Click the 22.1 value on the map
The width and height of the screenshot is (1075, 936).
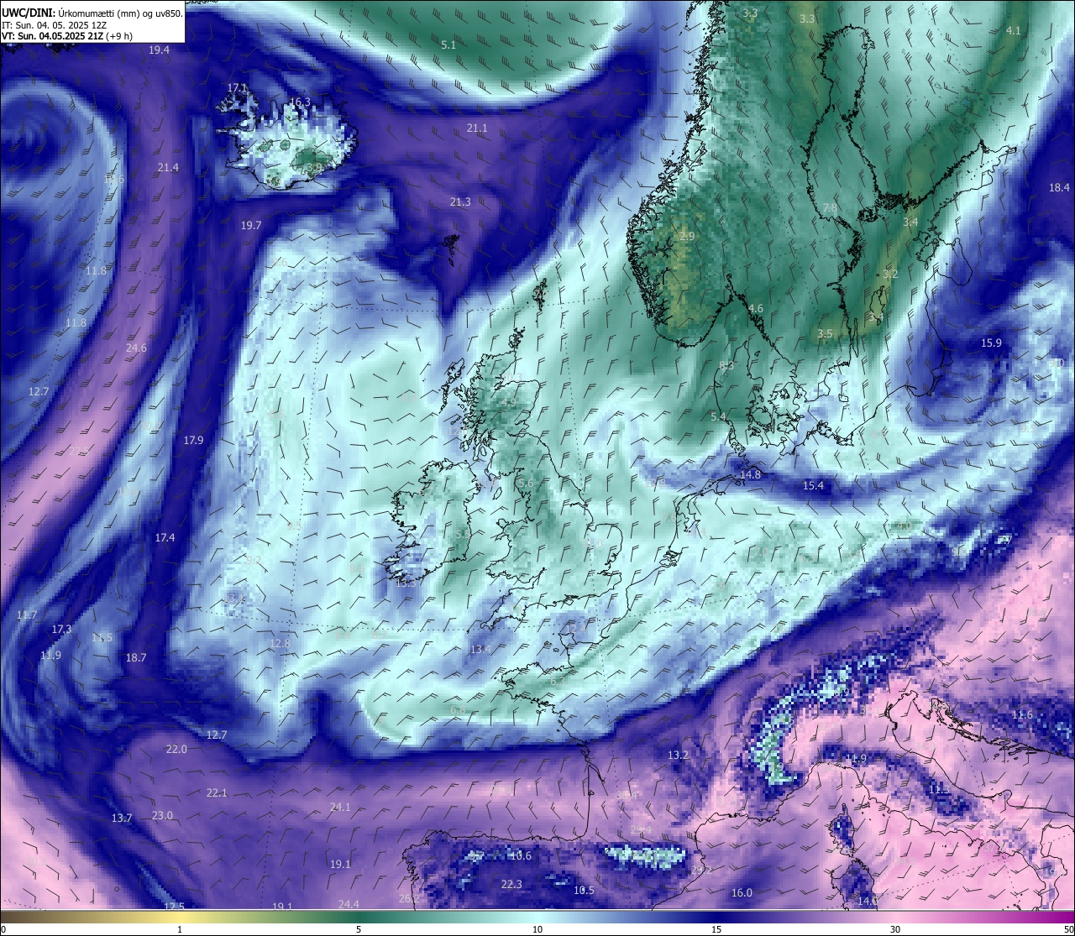217,792
